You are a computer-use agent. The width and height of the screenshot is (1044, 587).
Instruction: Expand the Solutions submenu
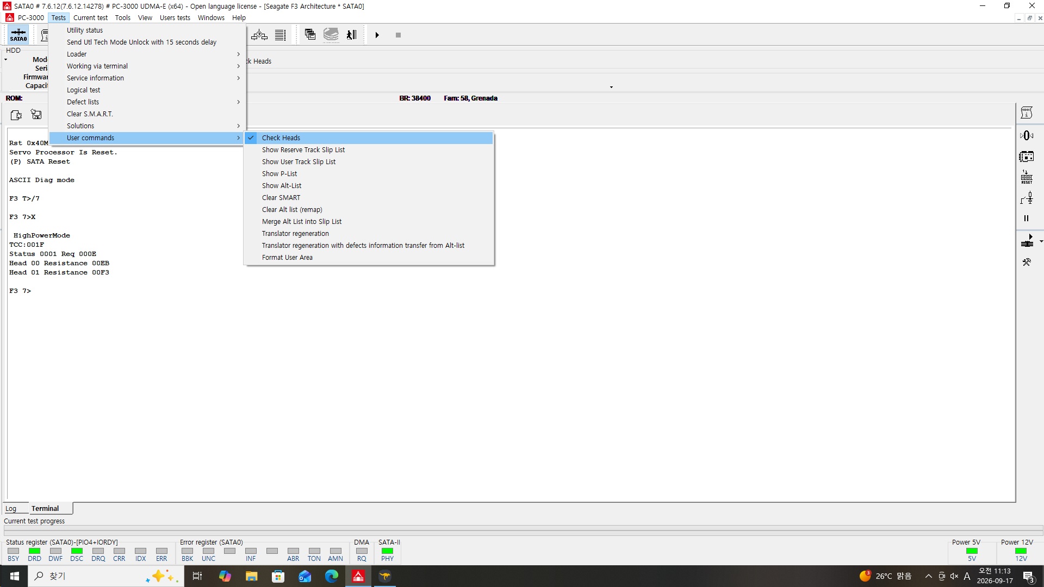pyautogui.click(x=147, y=126)
